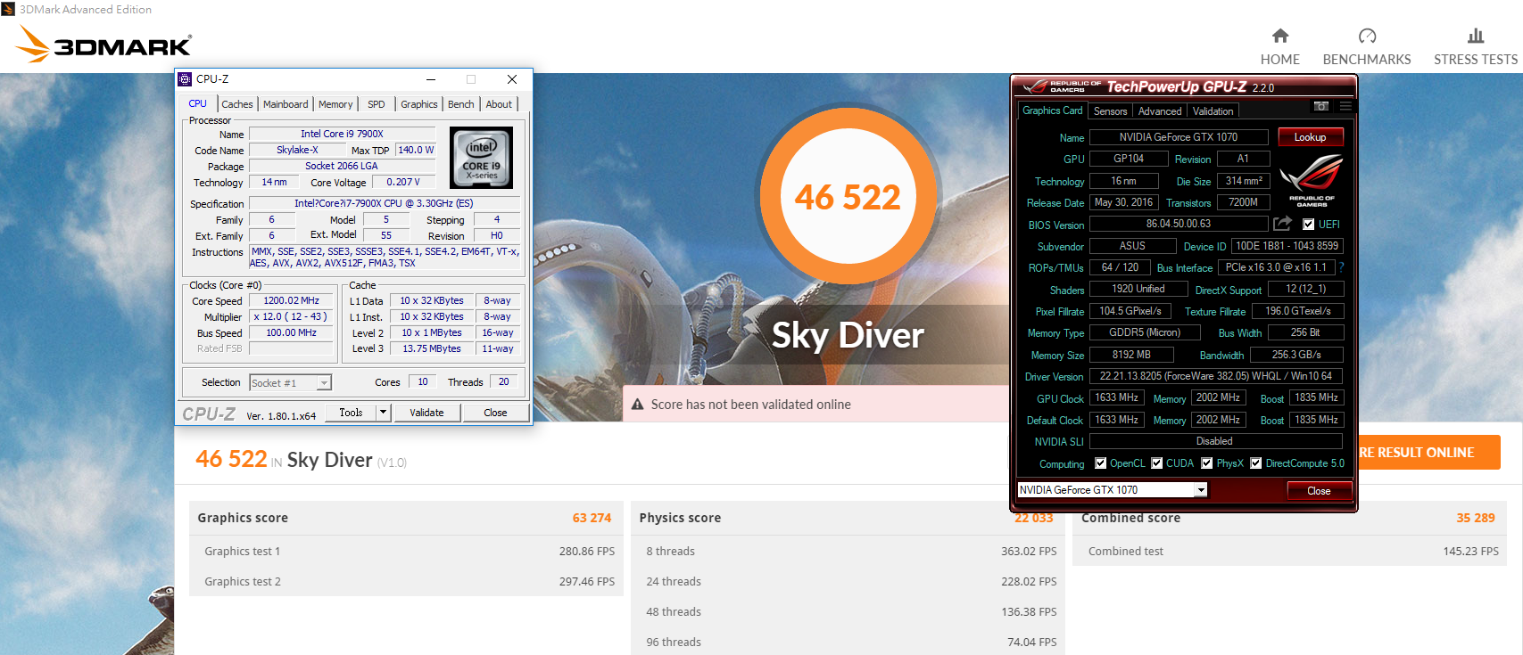Open the Socket #1 selection dropdown
Screen dimensions: 1523x655
coord(324,383)
